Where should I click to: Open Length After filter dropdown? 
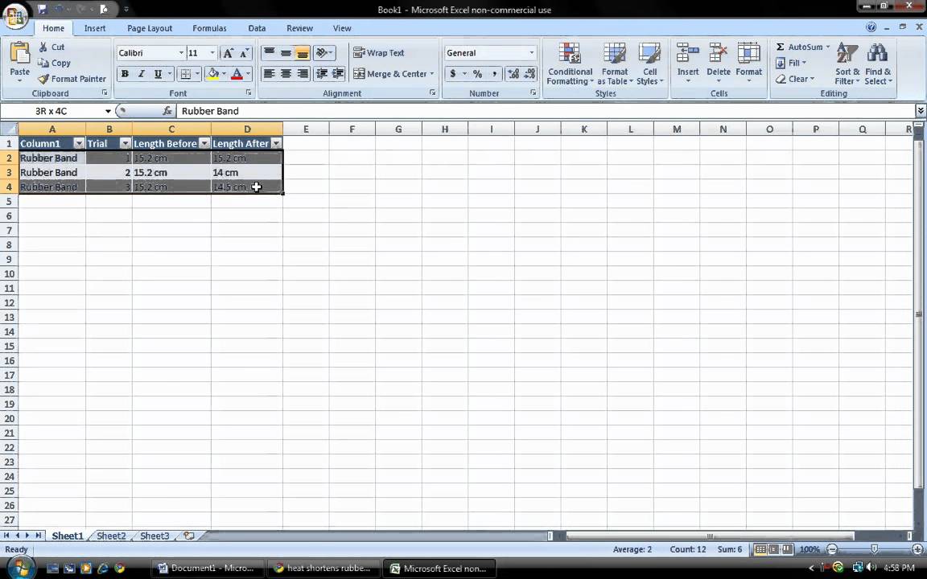tap(275, 143)
